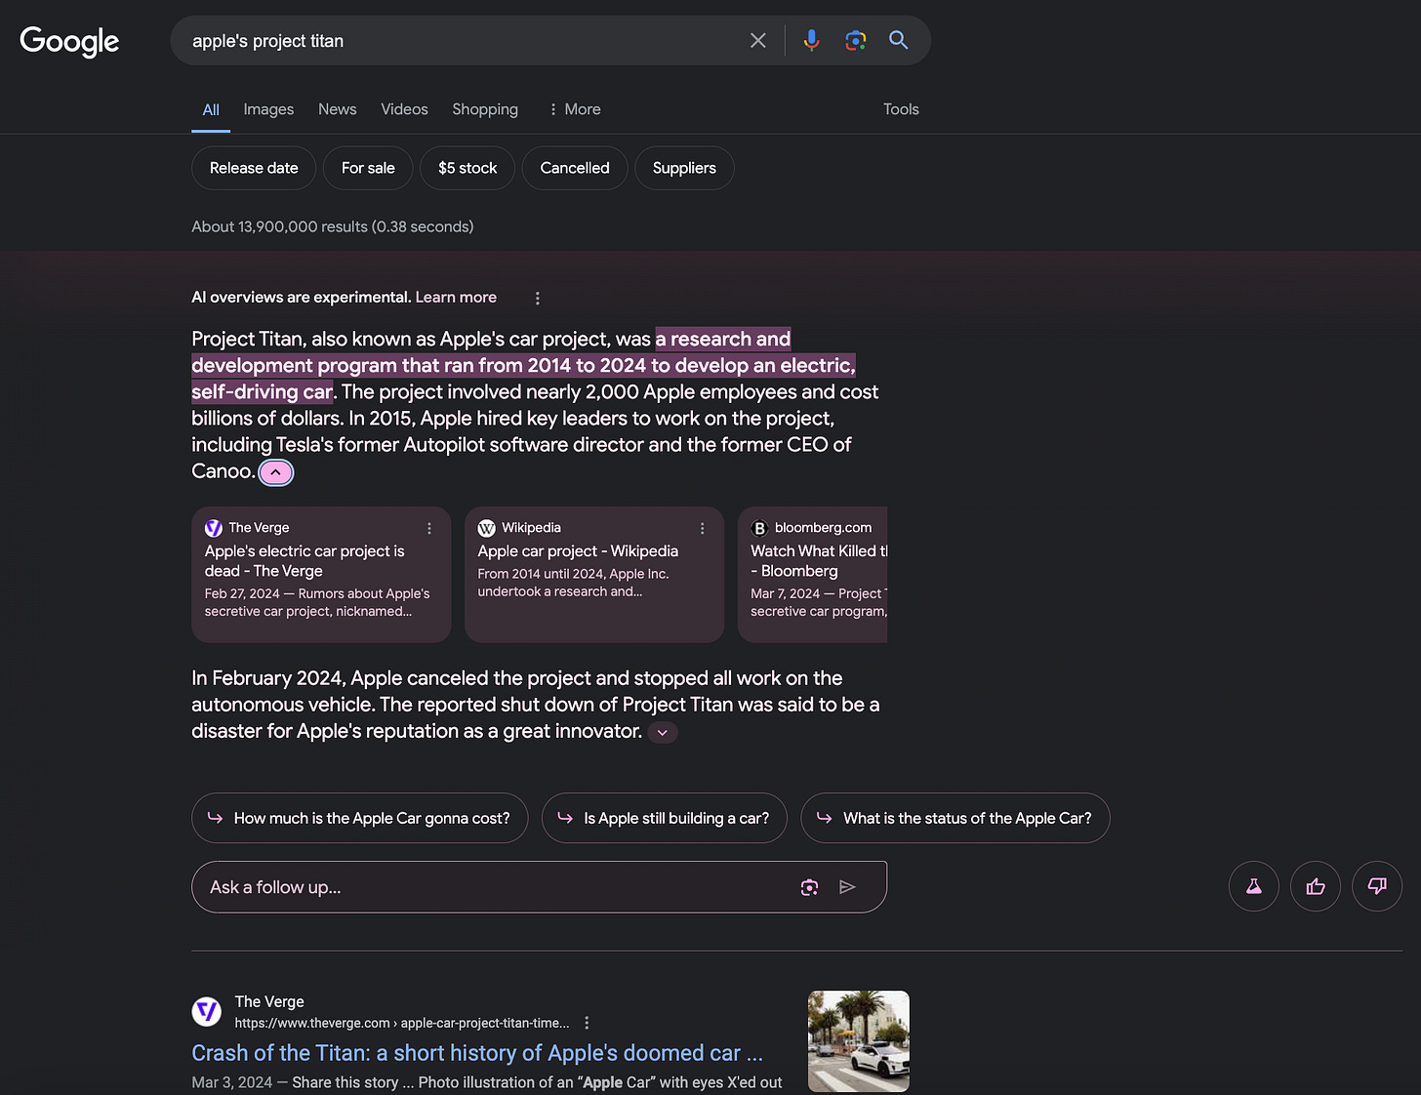This screenshot has width=1421, height=1095.
Task: Follow the Learn more link
Action: [x=456, y=298]
